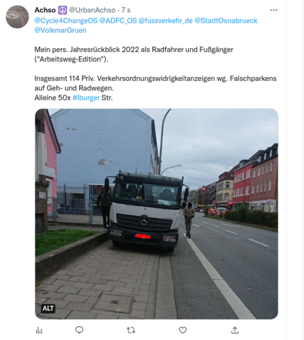Click the reply speech bubble icon
This screenshot has height=340, width=304.
coord(79,330)
